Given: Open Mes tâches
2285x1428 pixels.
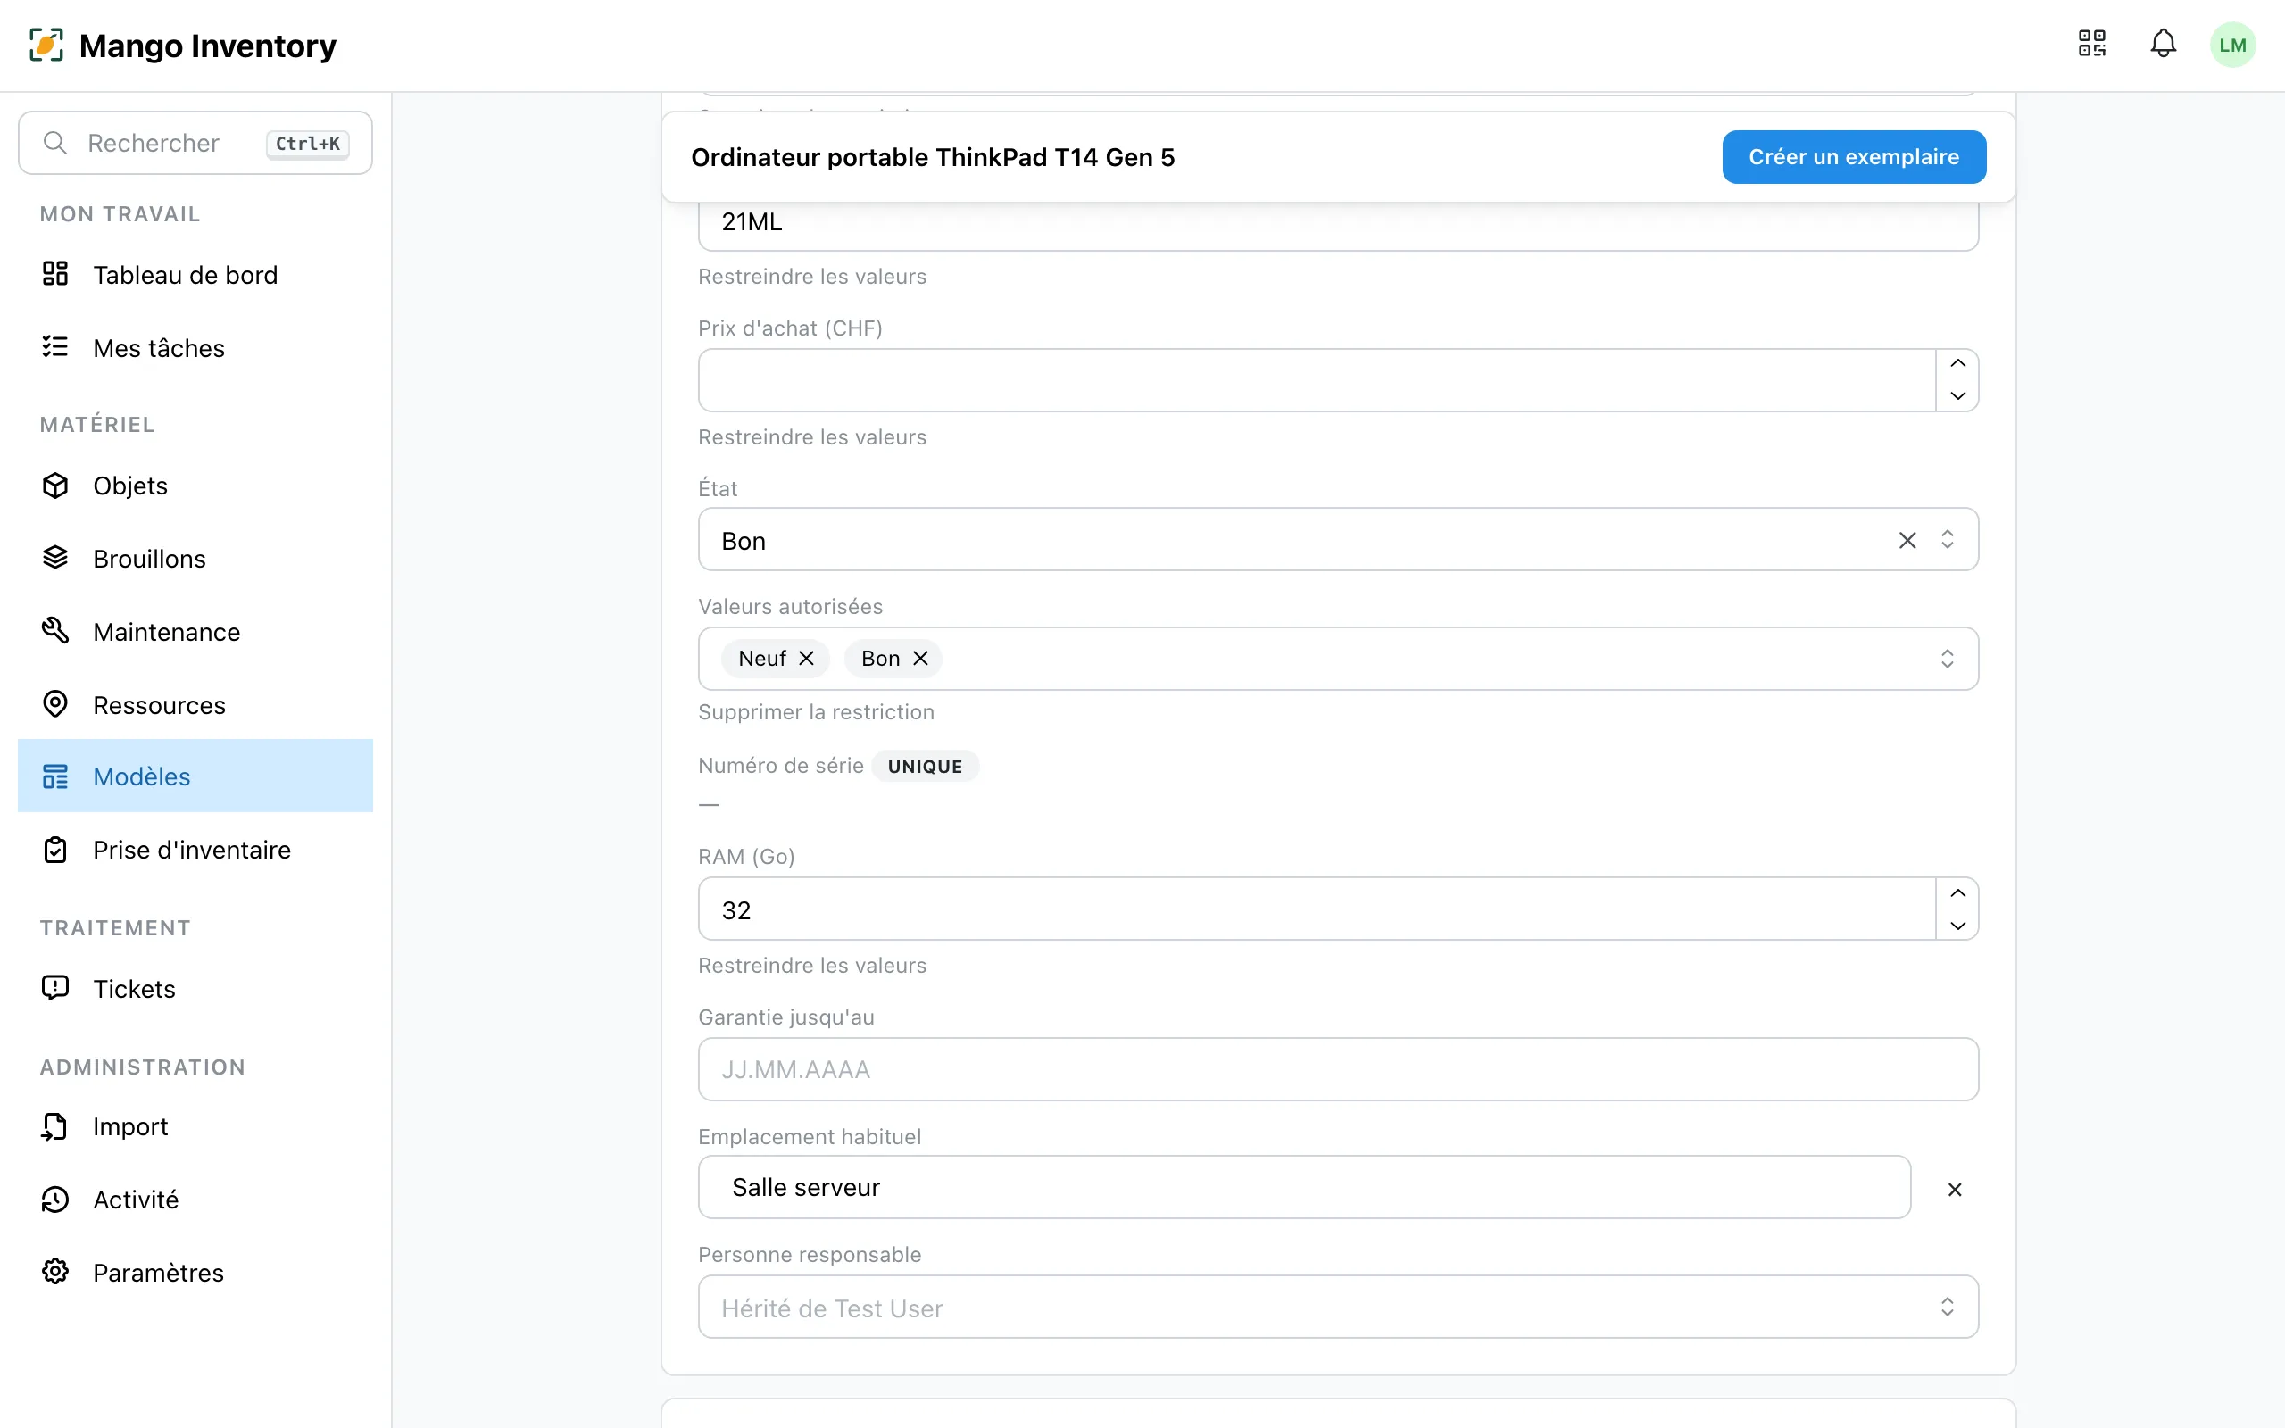Looking at the screenshot, I should point(195,348).
